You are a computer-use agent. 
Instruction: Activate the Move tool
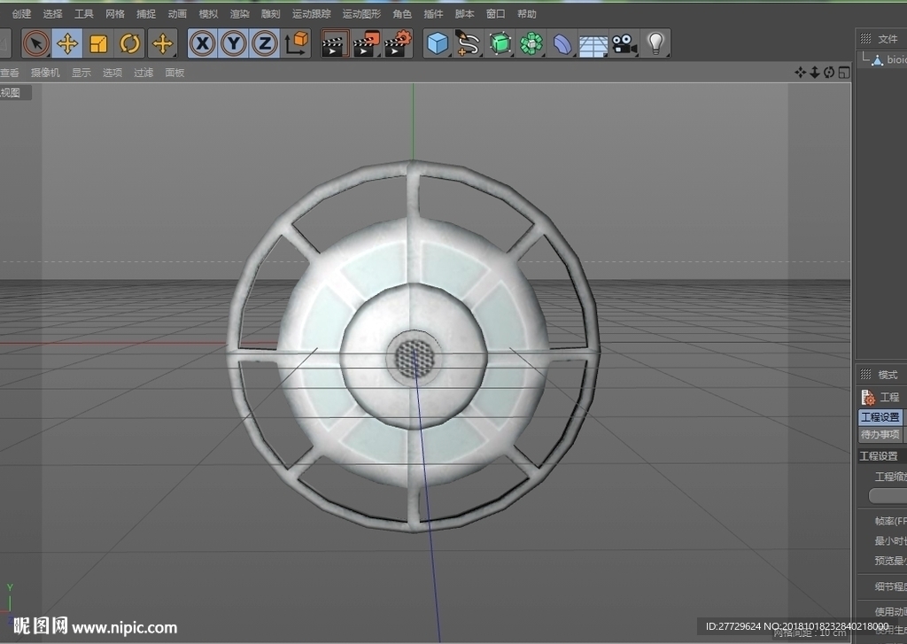tap(67, 43)
